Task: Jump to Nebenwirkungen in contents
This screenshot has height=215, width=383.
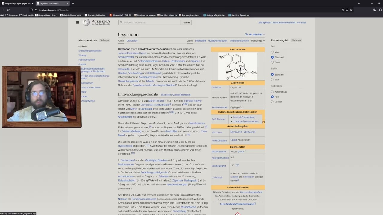Action: 86,60
